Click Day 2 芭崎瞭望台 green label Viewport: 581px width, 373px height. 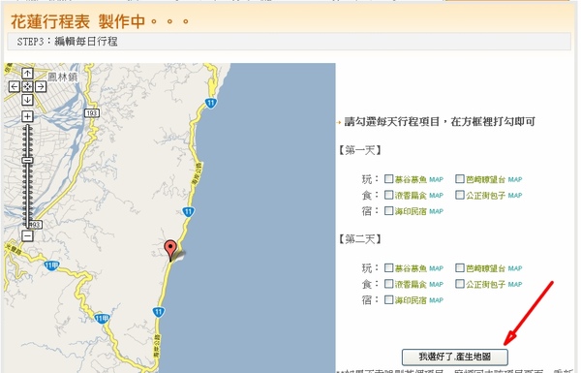486,268
